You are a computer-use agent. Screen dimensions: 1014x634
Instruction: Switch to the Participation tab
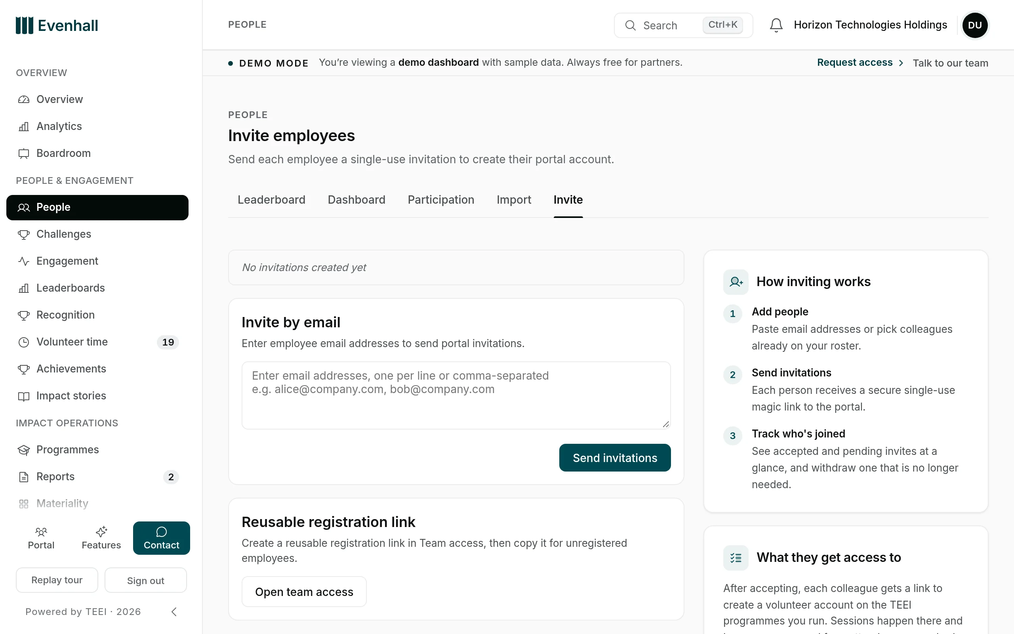click(x=441, y=200)
